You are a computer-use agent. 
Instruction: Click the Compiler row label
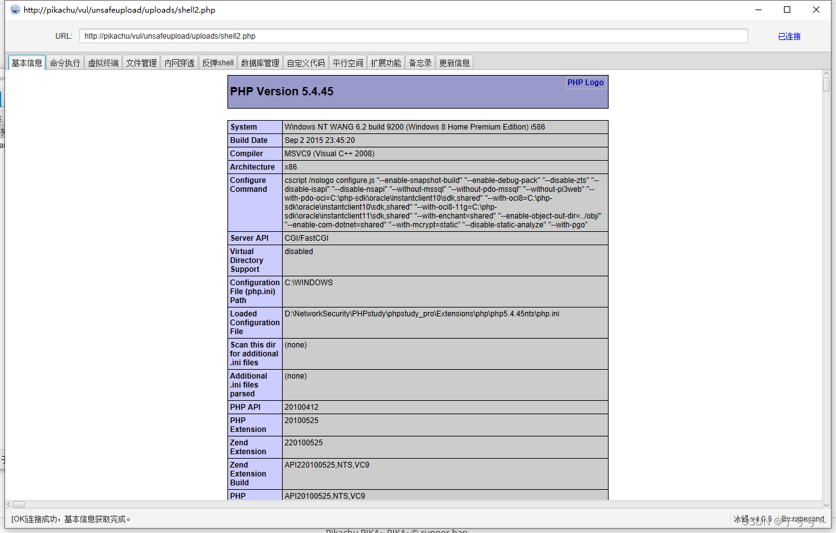(246, 154)
